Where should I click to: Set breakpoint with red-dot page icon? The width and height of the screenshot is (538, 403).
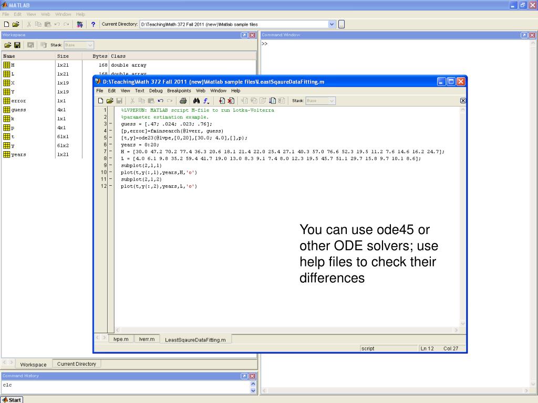point(222,101)
